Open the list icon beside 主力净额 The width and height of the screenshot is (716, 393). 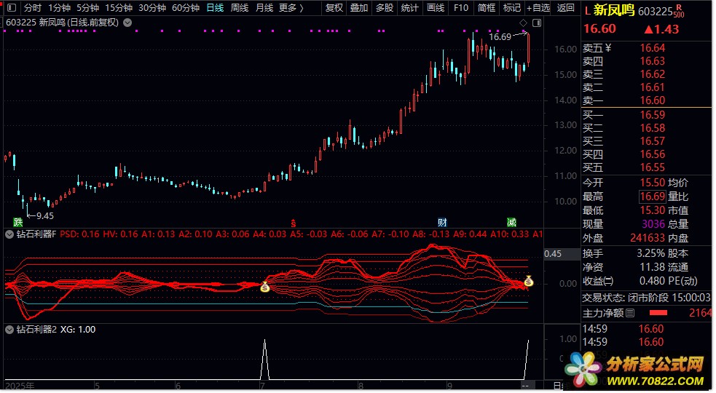coord(630,313)
